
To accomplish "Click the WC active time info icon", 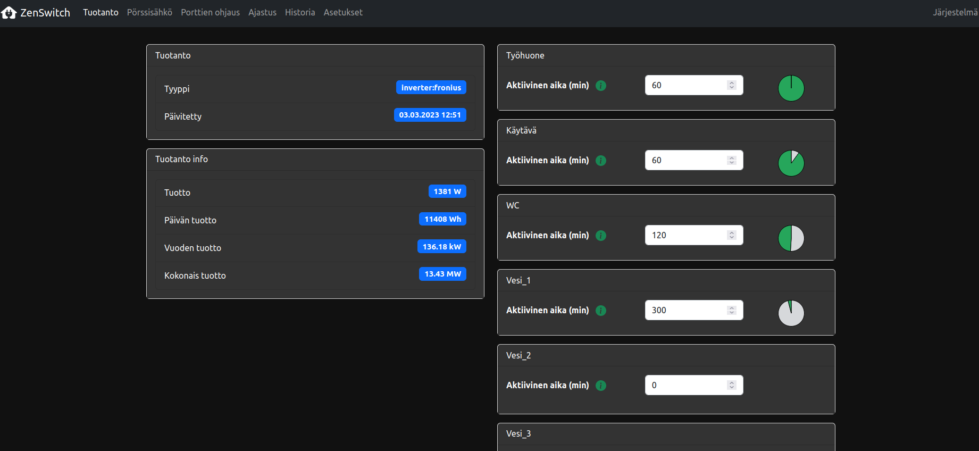I will pos(601,236).
